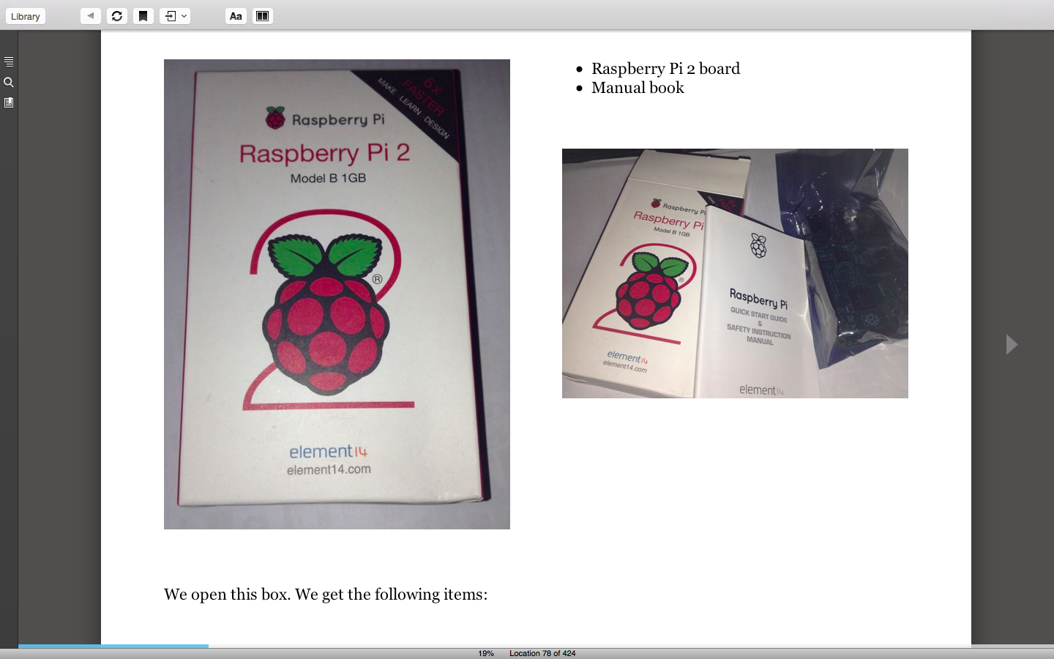
Task: Open the Library view
Action: coord(26,16)
